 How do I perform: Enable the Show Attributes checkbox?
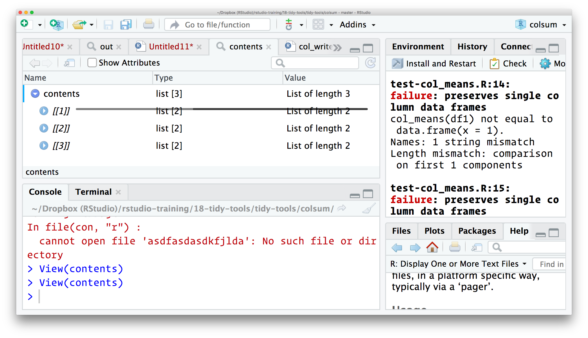tap(92, 62)
